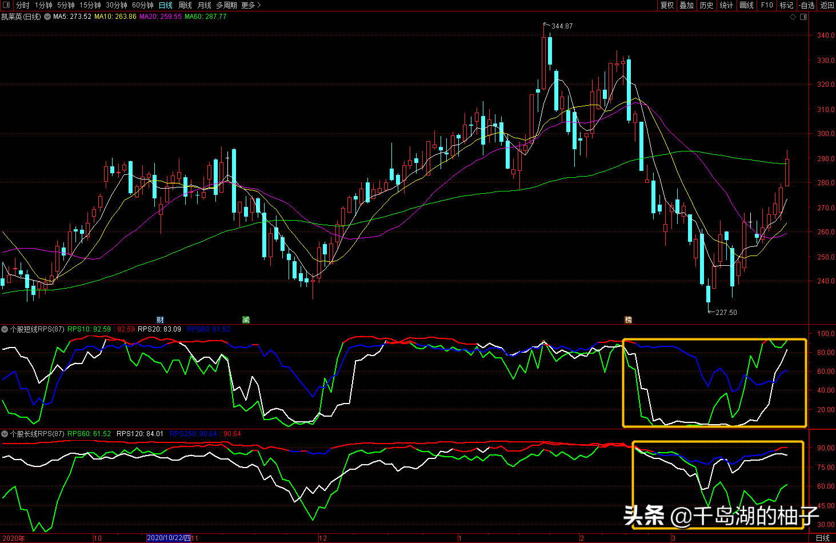Click the long-term panel RPS60: 61.52 value

coord(89,434)
